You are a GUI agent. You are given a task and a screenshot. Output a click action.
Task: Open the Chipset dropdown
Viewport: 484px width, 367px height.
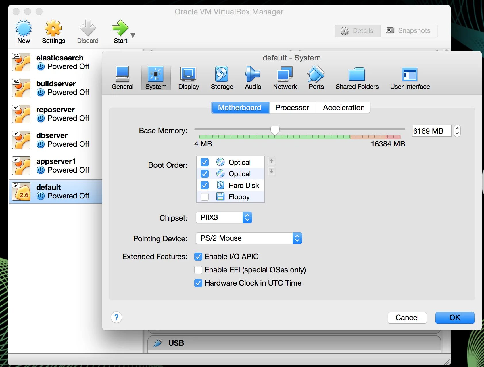coord(247,217)
